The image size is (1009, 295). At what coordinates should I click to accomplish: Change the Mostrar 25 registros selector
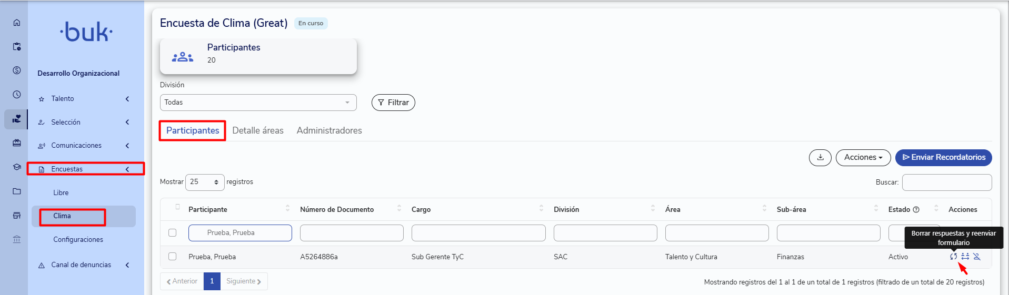(x=205, y=182)
